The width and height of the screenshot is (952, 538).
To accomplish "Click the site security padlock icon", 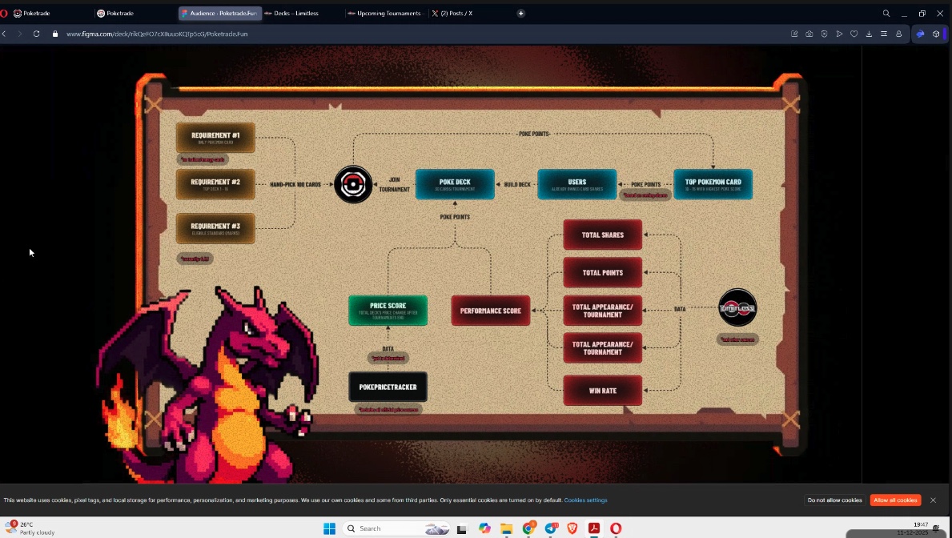I will click(x=55, y=34).
